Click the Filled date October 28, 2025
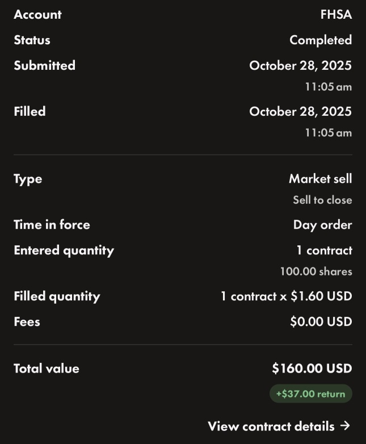 point(300,111)
